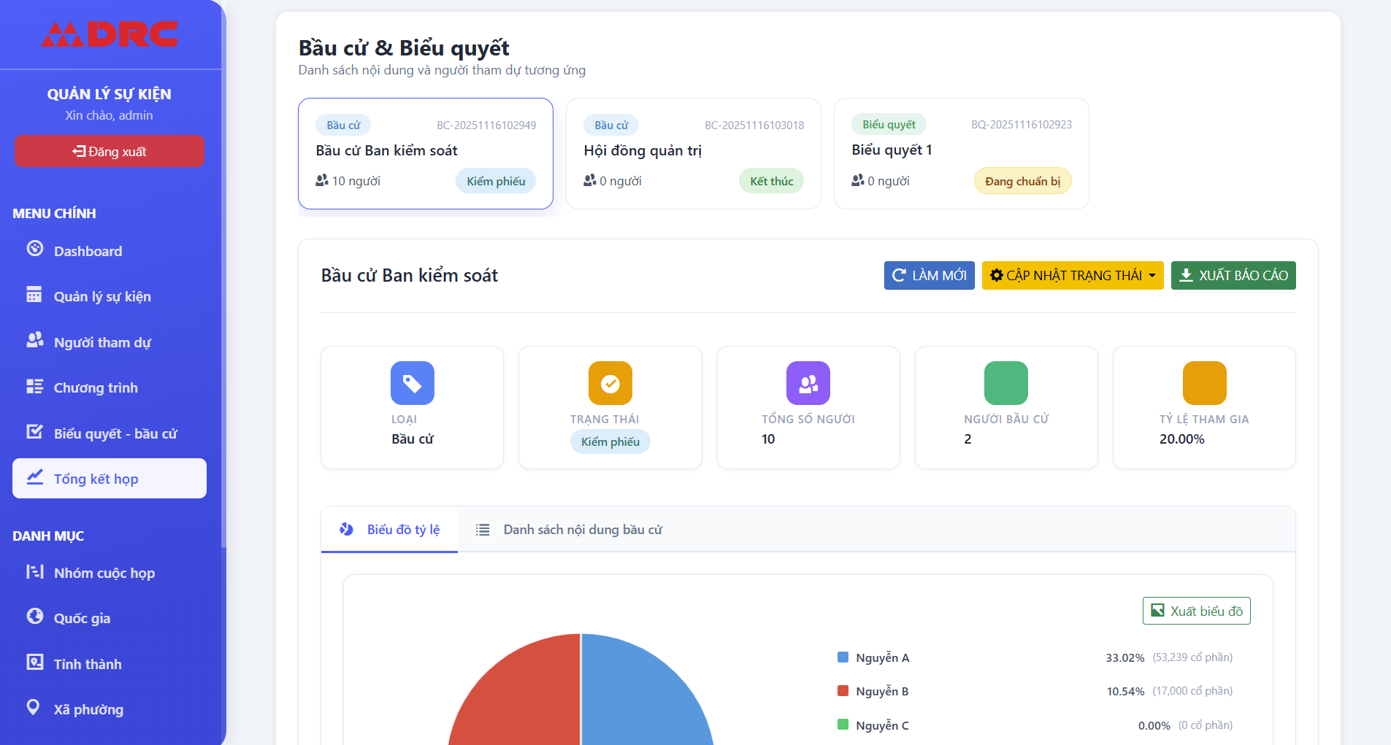Click the Đăng xuất logout button

click(x=110, y=152)
